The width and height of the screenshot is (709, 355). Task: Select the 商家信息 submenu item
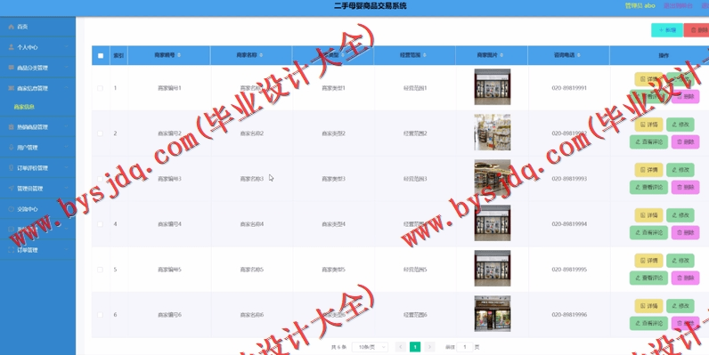point(24,107)
